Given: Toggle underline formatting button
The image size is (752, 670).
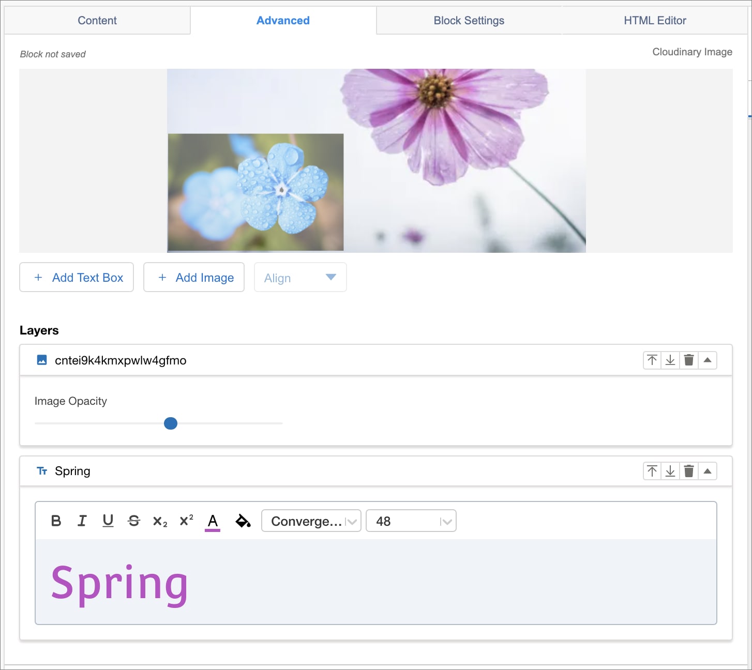Looking at the screenshot, I should 108,521.
